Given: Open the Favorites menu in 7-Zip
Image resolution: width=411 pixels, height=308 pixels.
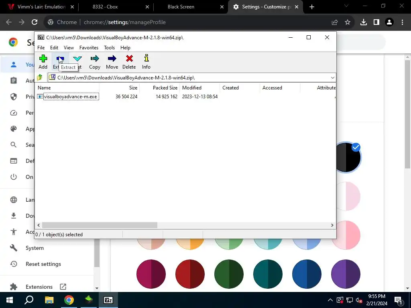Looking at the screenshot, I should tap(89, 48).
